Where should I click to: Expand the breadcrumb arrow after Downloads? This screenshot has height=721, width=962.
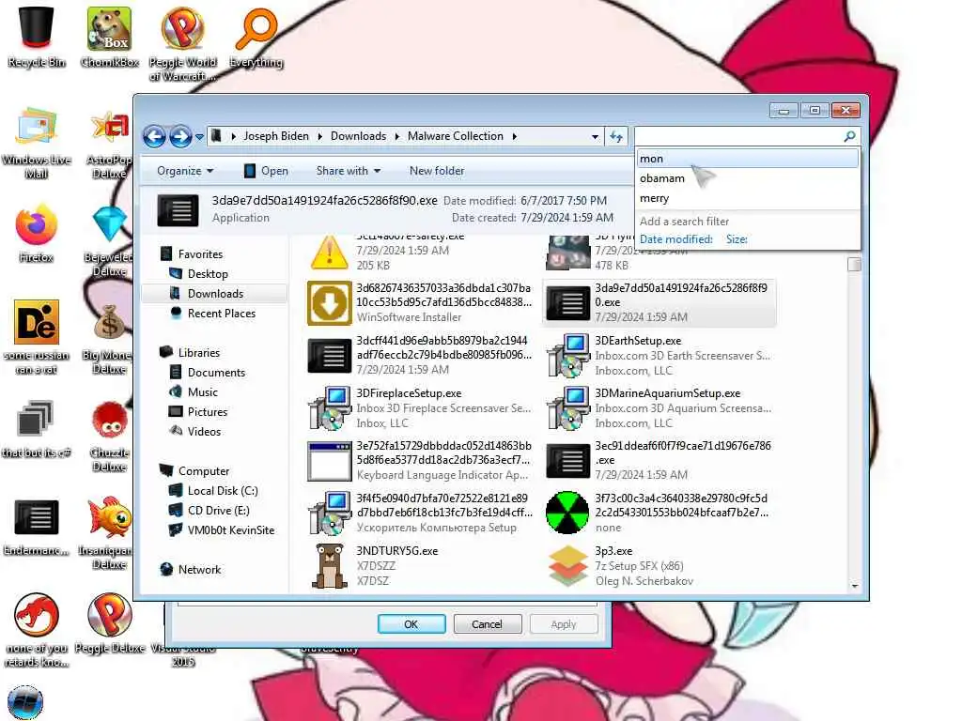[x=397, y=136]
